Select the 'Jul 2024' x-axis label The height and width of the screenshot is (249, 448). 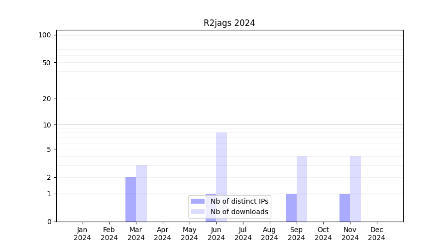click(x=243, y=234)
